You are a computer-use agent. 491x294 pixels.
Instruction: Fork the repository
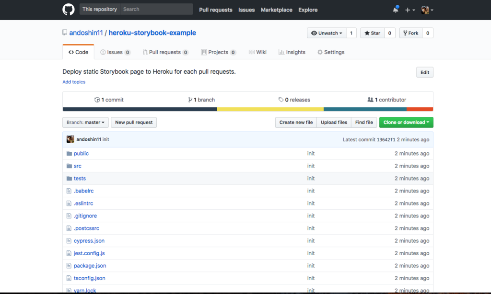point(411,33)
